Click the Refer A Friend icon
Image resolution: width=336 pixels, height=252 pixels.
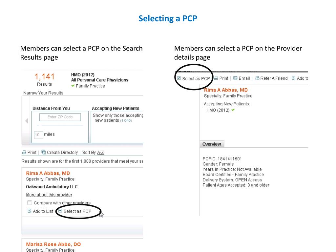[257, 78]
